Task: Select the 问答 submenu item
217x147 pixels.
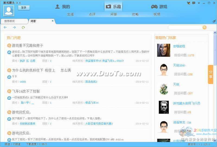Action: click(114, 14)
